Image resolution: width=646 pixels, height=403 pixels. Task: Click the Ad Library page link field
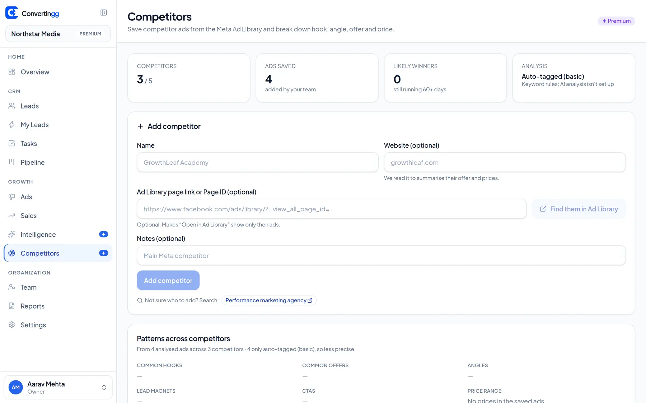331,209
